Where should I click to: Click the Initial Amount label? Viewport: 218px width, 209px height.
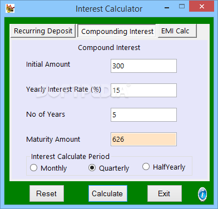[x=48, y=64]
